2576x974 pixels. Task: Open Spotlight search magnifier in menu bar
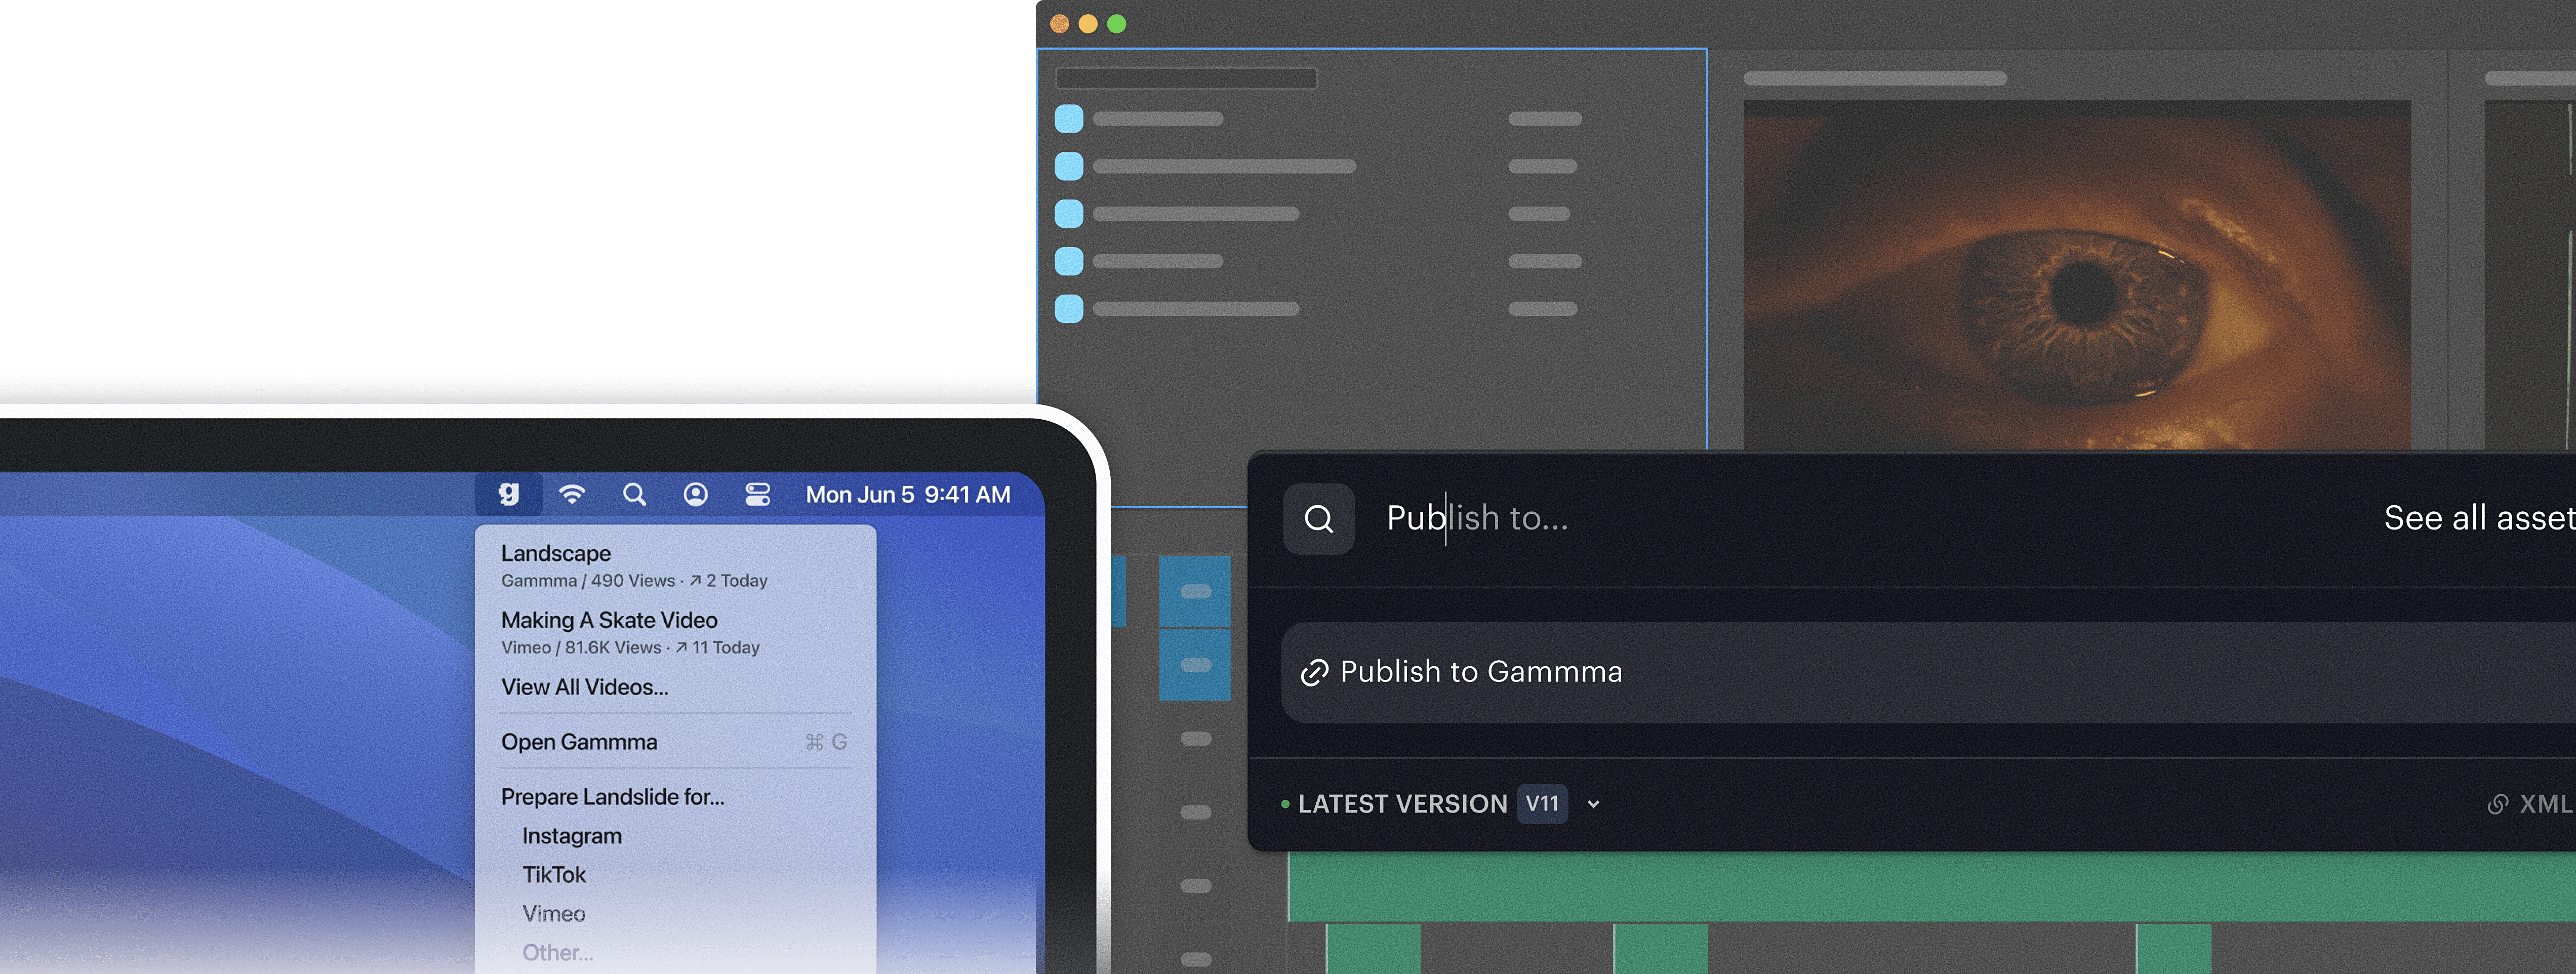coord(634,494)
